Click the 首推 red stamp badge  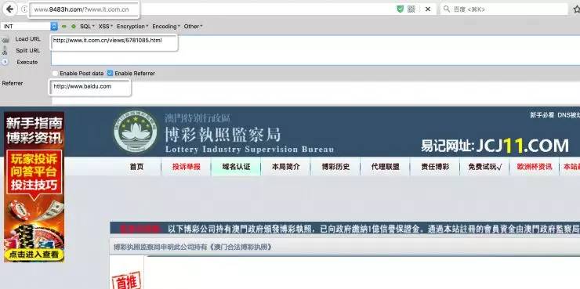(x=126, y=281)
